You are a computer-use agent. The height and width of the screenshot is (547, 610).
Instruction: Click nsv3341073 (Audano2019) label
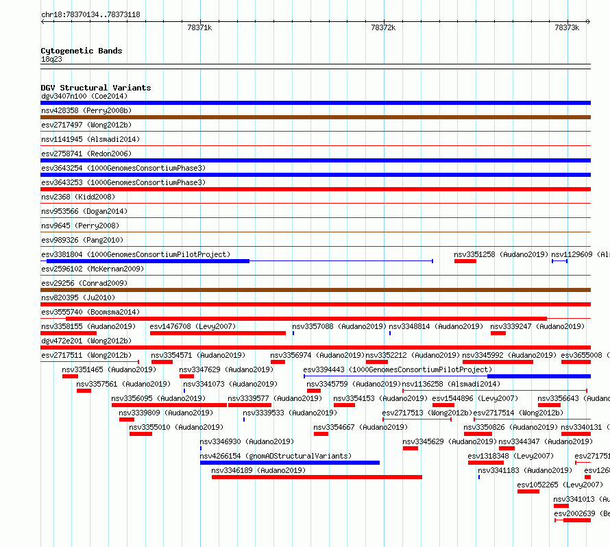[230, 384]
